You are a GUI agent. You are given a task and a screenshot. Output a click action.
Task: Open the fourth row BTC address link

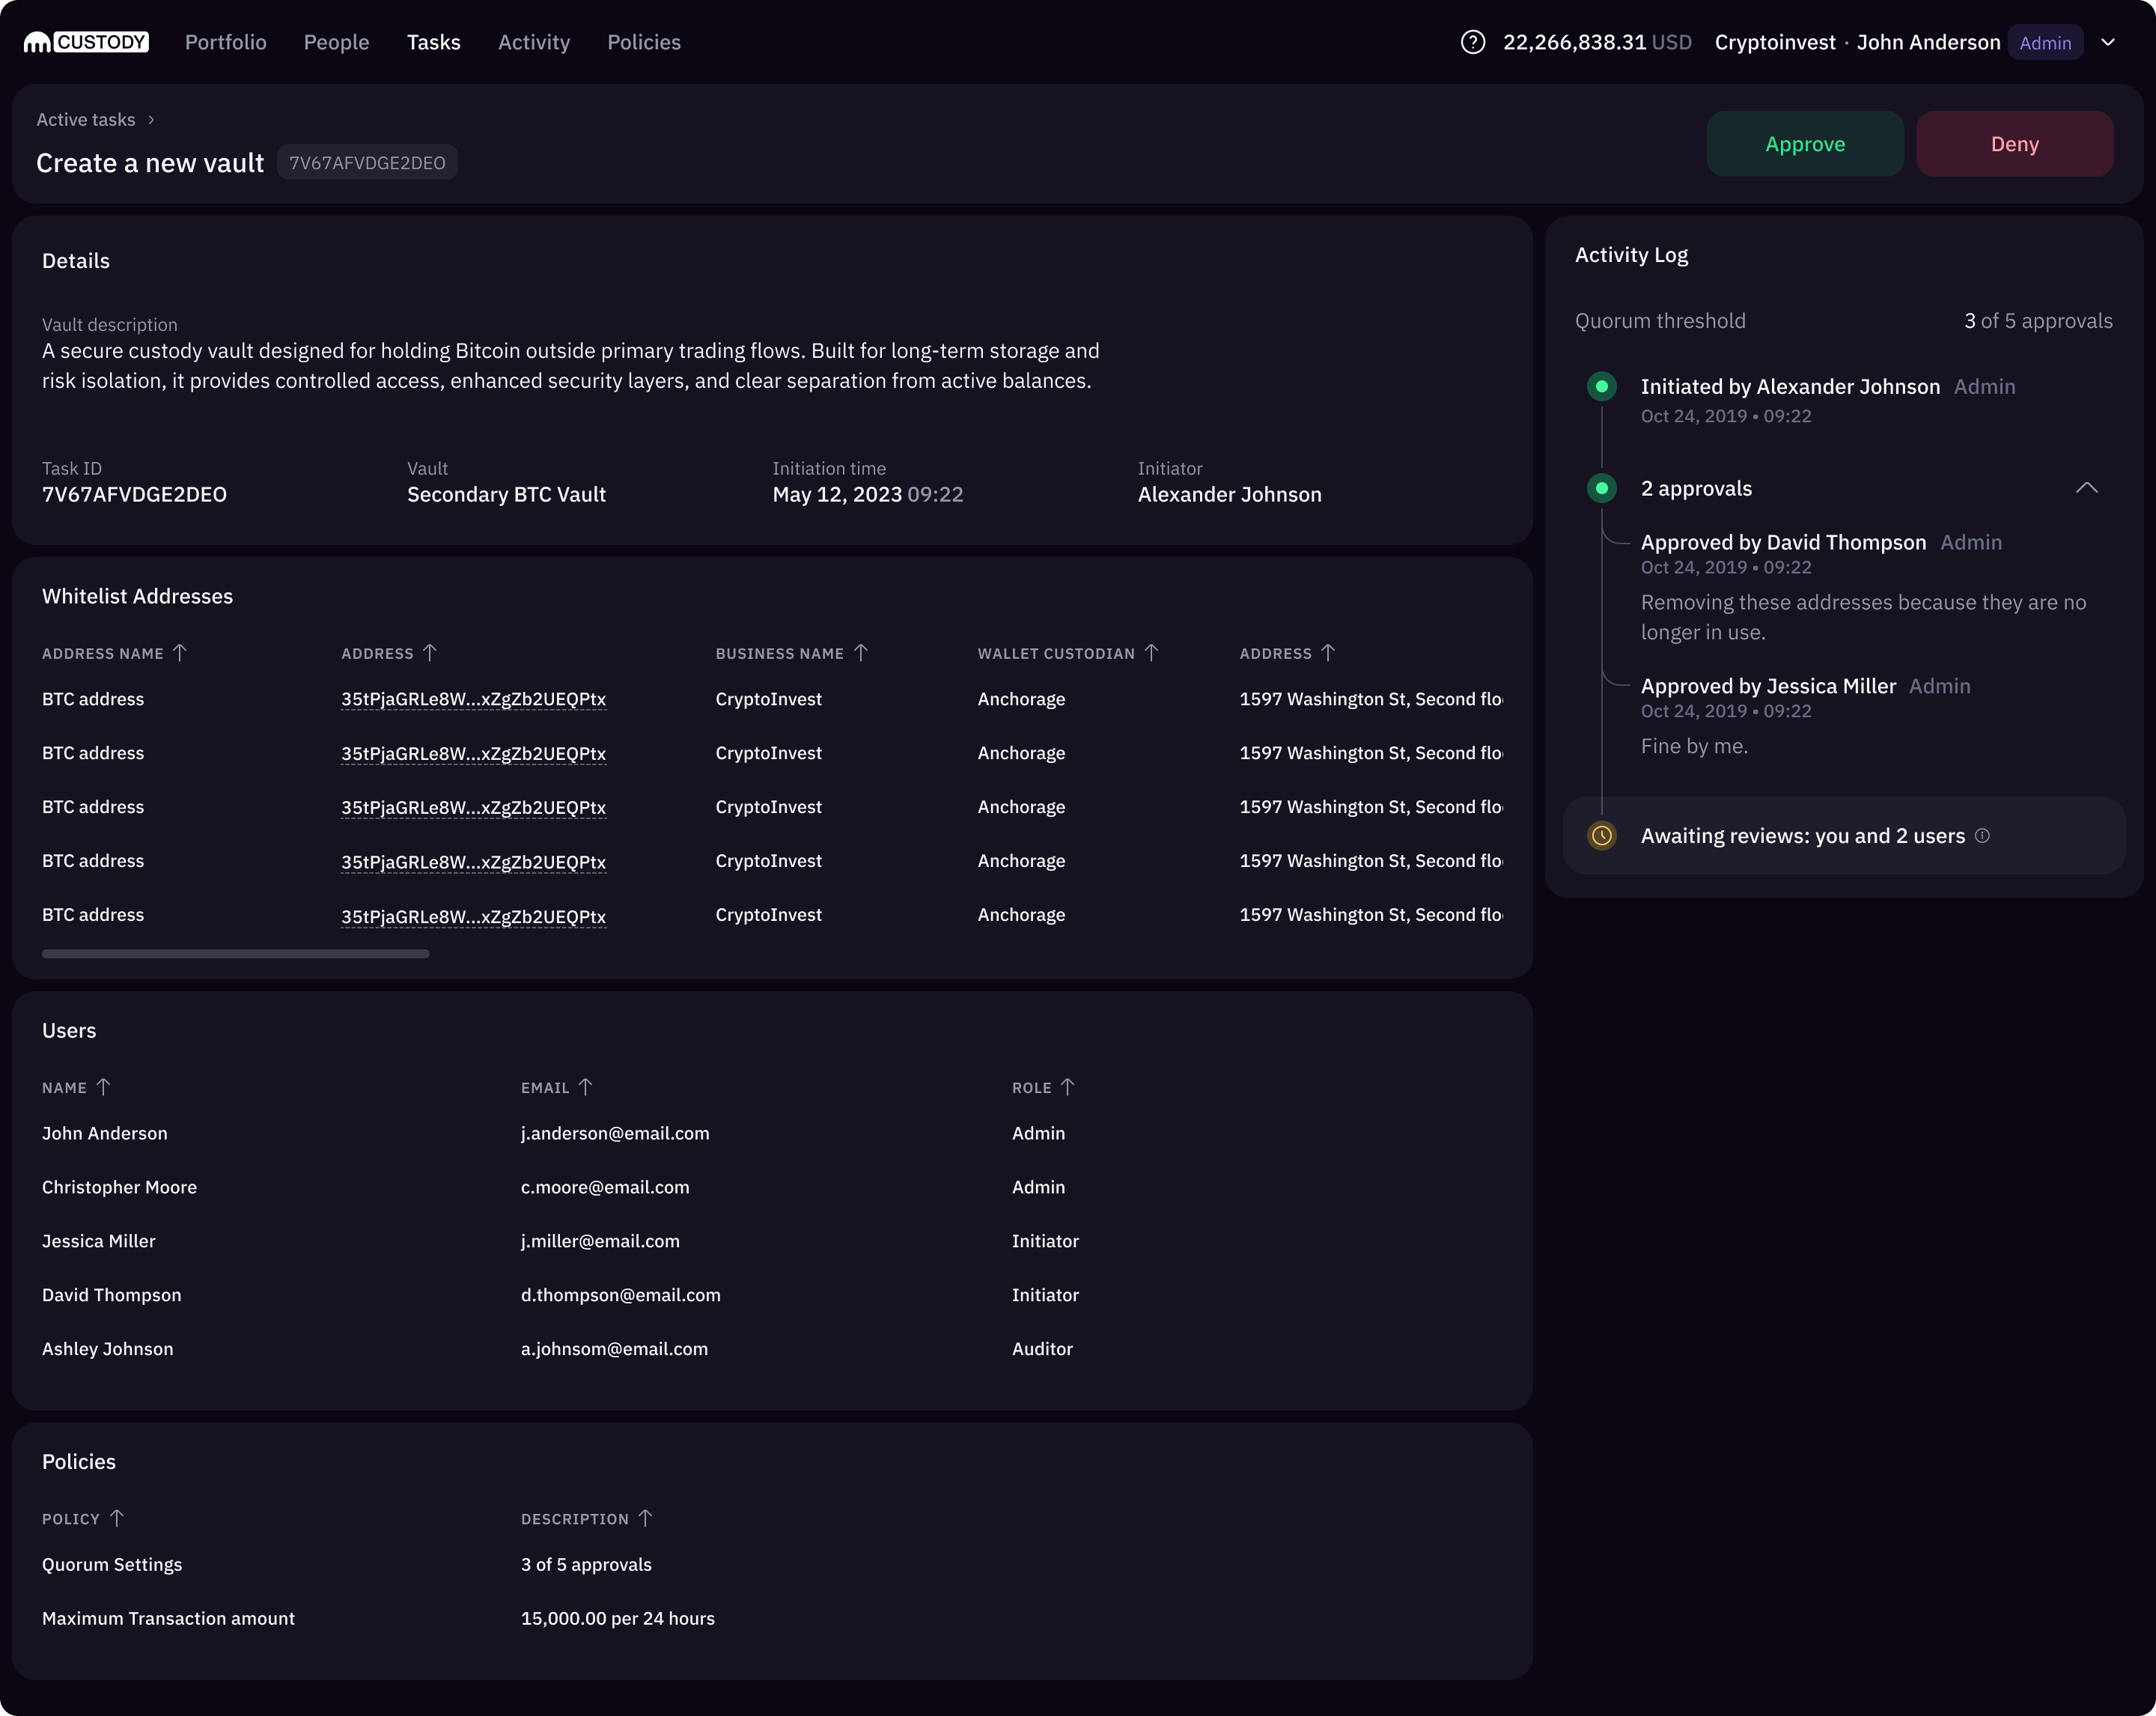pyautogui.click(x=473, y=861)
